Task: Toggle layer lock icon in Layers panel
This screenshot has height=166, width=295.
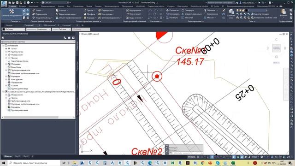Action: (243, 10)
